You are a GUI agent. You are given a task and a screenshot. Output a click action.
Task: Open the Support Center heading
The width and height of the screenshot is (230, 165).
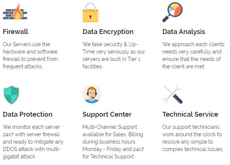[x=107, y=114]
